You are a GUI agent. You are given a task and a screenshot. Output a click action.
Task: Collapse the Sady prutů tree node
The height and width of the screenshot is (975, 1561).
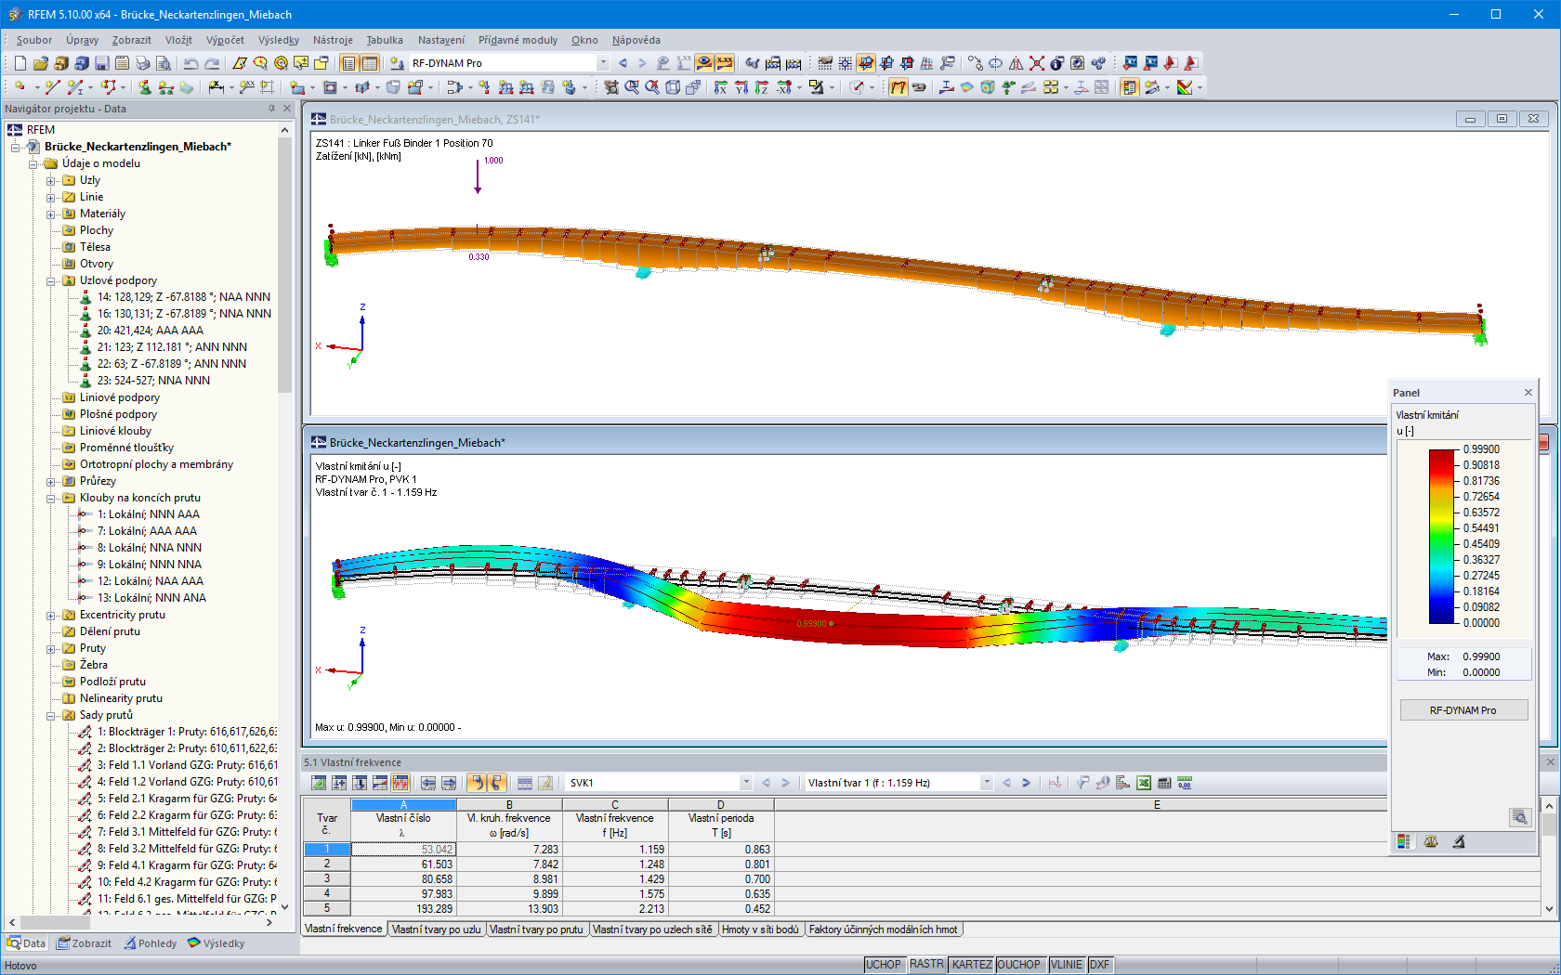point(51,715)
